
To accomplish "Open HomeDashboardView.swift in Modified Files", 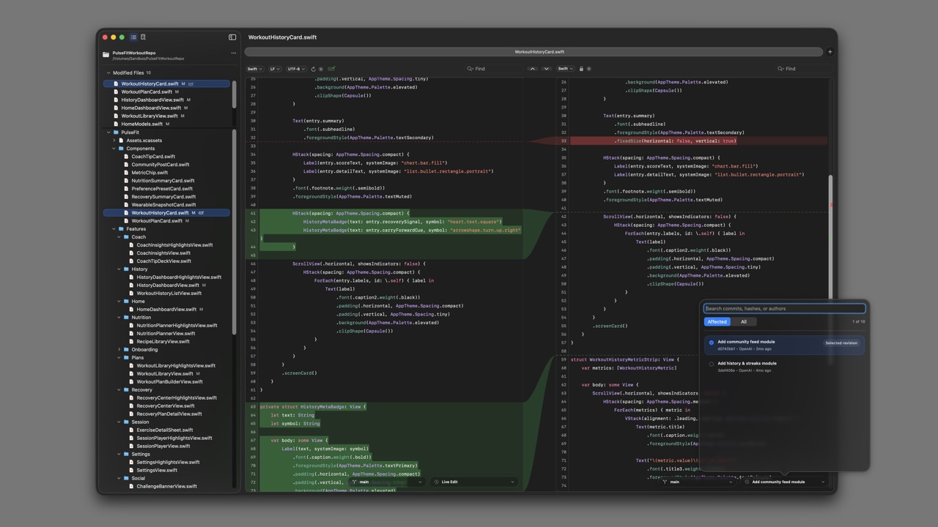I will click(x=151, y=108).
